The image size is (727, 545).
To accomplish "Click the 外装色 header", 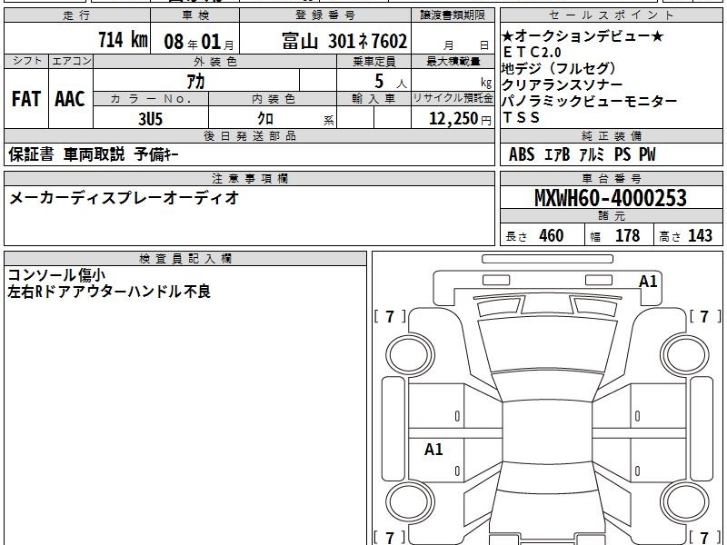I will tap(214, 61).
